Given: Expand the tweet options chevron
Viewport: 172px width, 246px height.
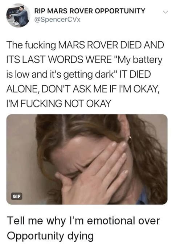Looking at the screenshot, I should tap(165, 12).
